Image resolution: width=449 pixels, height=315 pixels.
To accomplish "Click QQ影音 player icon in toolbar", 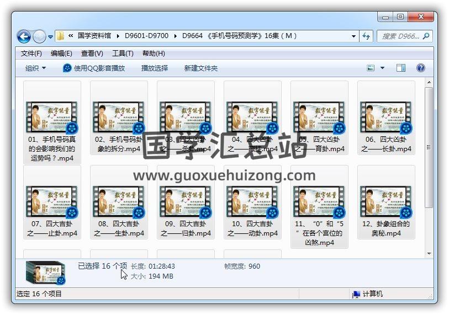I will (x=67, y=68).
